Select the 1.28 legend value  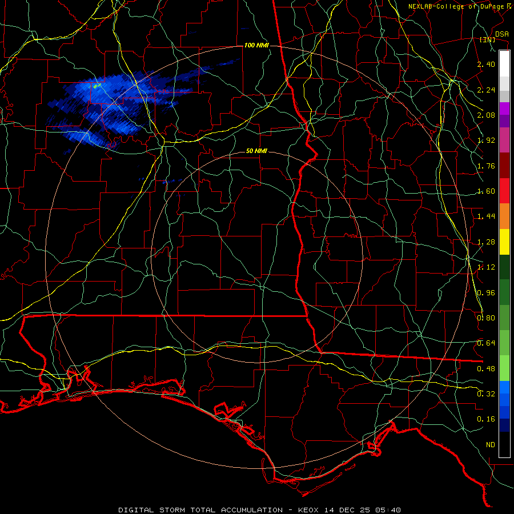[486, 242]
